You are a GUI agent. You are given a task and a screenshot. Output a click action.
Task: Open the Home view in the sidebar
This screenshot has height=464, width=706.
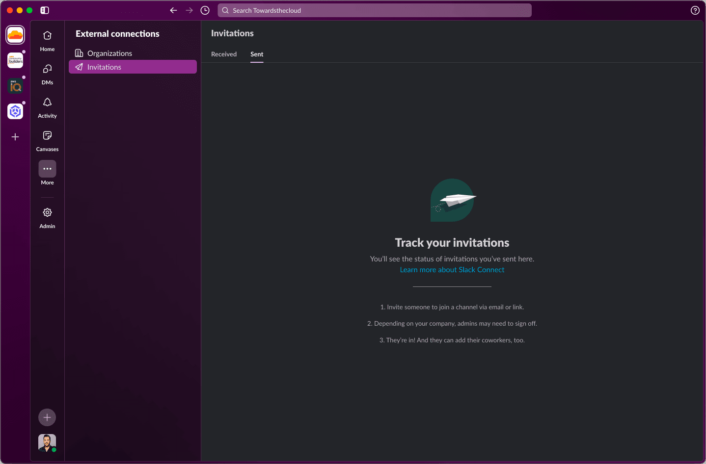(47, 39)
